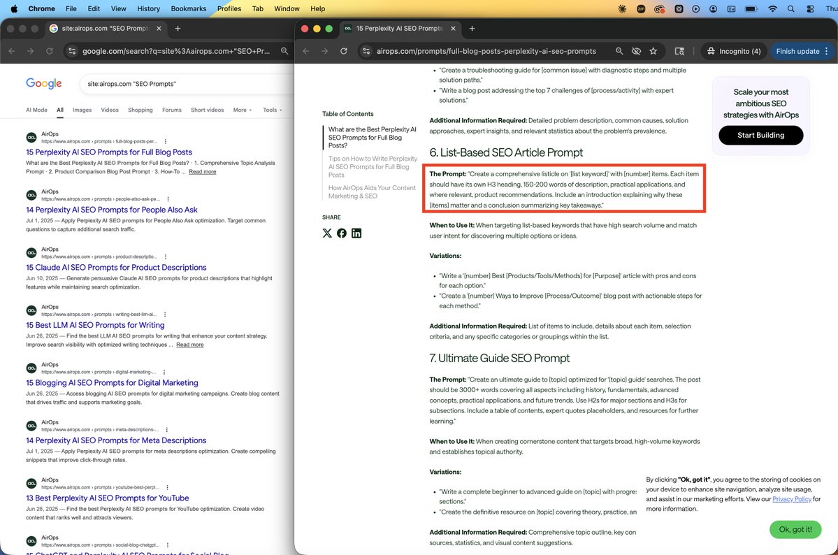
Task: Open the side panel icon in toolbar
Action: pyautogui.click(x=679, y=51)
